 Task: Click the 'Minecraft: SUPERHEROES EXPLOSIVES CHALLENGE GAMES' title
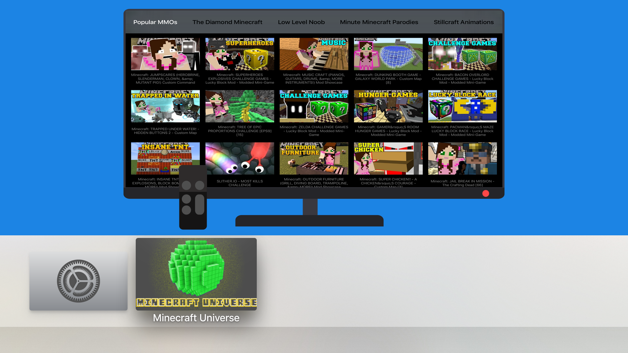pyautogui.click(x=240, y=79)
